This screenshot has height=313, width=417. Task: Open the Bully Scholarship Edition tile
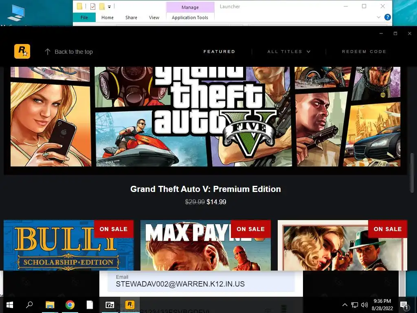click(68, 245)
